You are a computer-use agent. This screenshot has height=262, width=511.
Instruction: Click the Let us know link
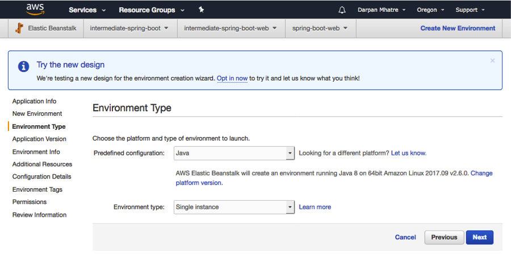click(408, 153)
